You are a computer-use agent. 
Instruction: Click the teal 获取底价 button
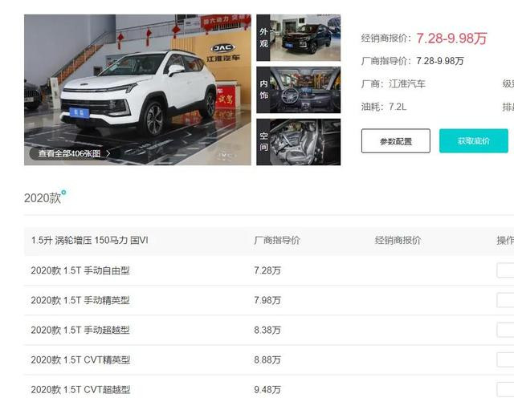tap(474, 141)
